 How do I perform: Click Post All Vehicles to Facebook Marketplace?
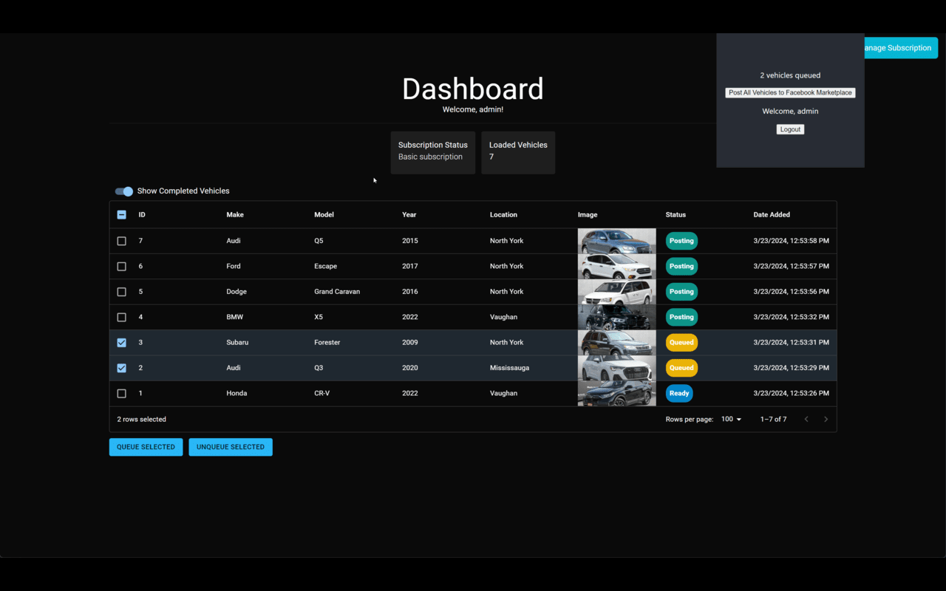790,93
